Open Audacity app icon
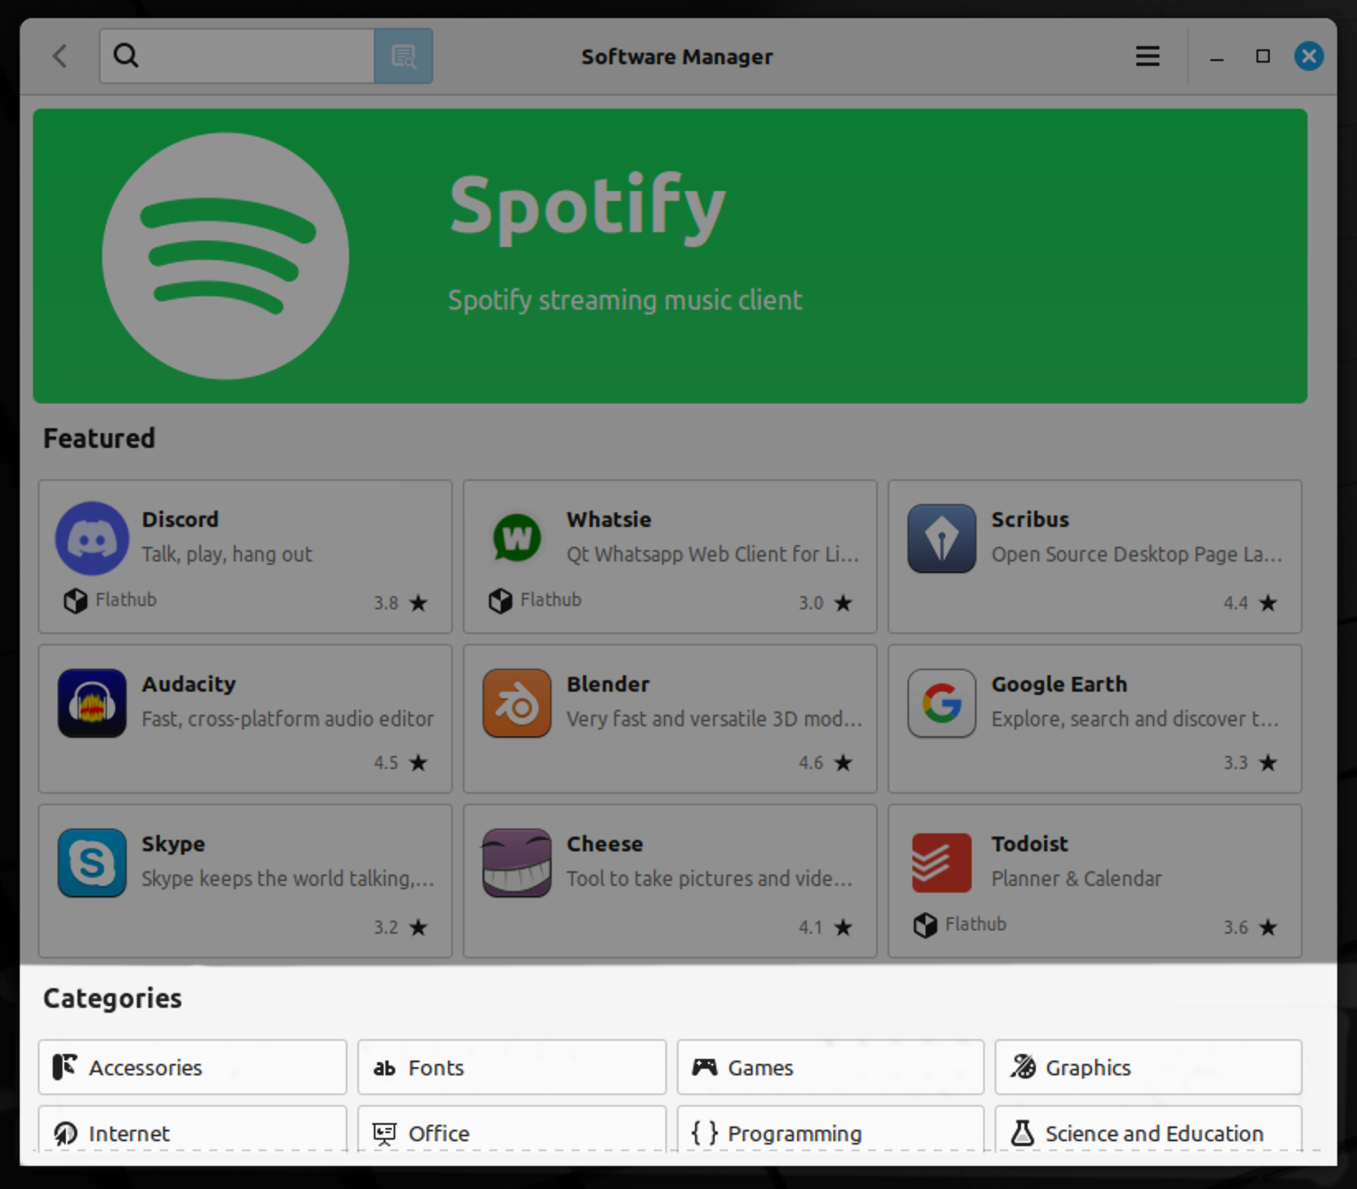1357x1189 pixels. pyautogui.click(x=92, y=703)
